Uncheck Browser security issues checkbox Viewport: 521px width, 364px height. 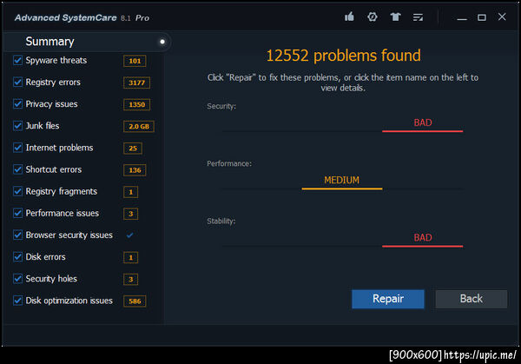point(17,235)
